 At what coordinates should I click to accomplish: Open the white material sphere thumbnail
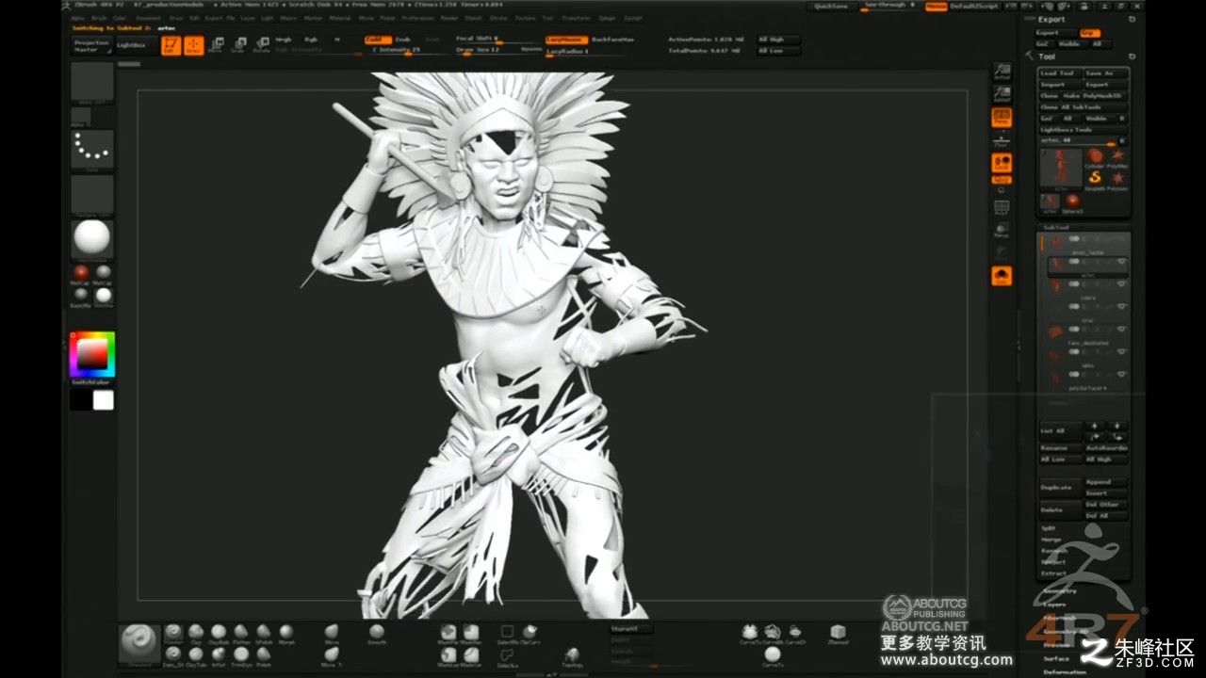tap(92, 238)
